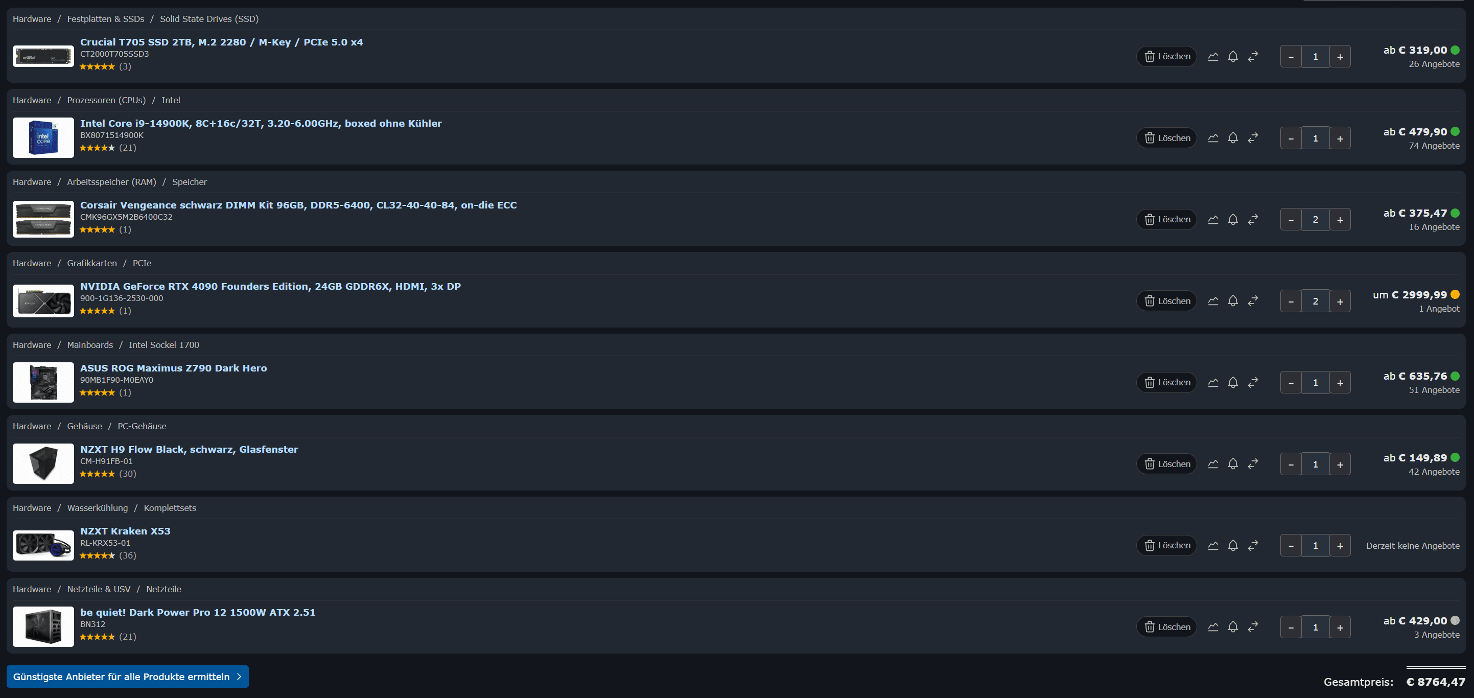Go to Grafikkarten breadcrumb category

click(x=91, y=263)
